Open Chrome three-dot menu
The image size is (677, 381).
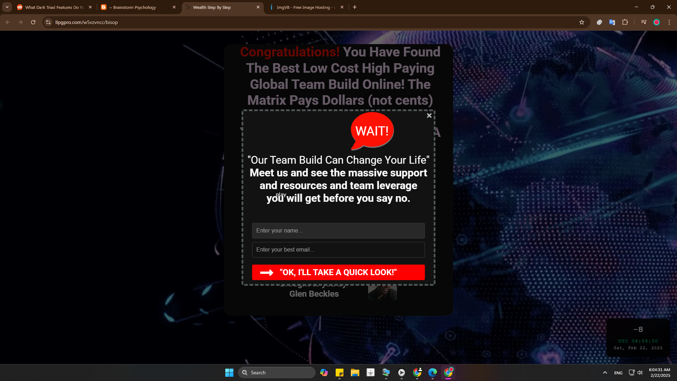tap(669, 22)
